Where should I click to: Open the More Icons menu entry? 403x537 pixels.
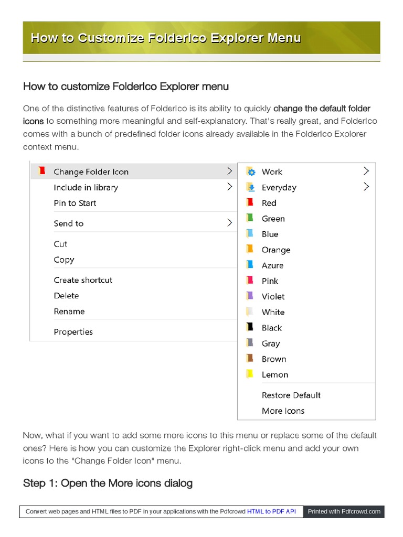point(283,411)
